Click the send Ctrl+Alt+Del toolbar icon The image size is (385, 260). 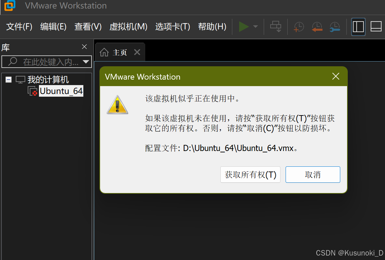pyautogui.click(x=276, y=27)
